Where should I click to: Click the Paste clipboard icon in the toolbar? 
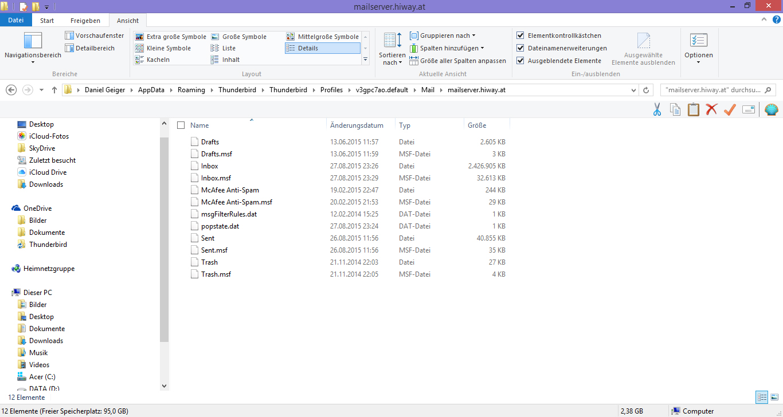[x=694, y=109]
